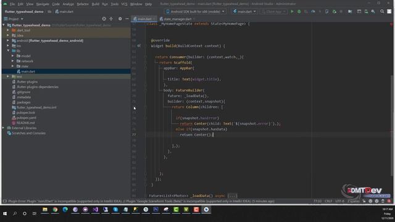This screenshot has height=222, width=395.
Task: Expand the model folder
Action: point(12,56)
